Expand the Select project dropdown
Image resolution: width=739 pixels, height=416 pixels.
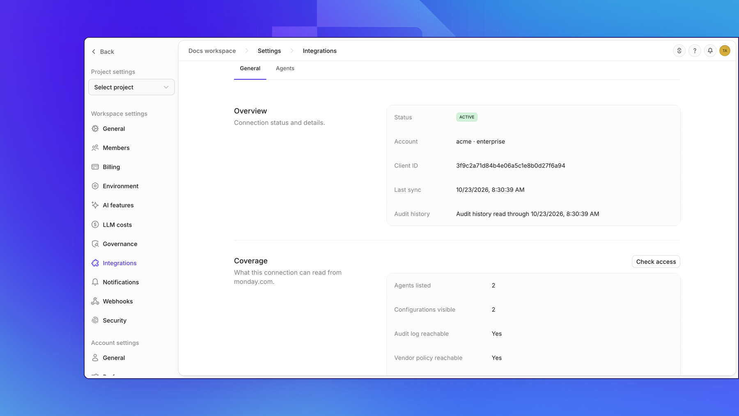[131, 87]
